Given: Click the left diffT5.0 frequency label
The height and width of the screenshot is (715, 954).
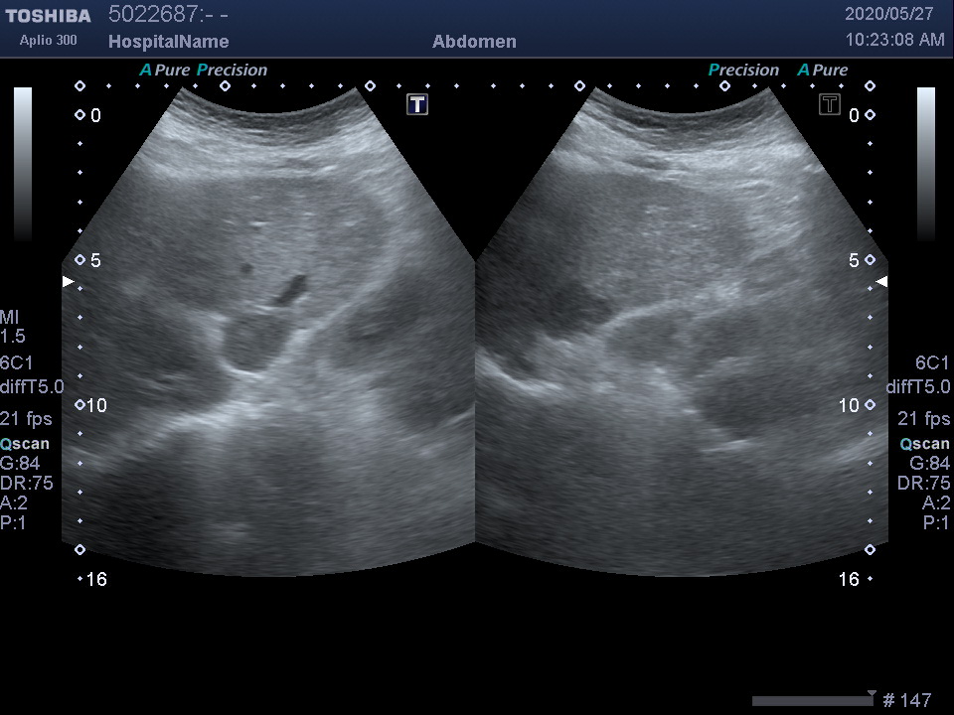Looking at the screenshot, I should [x=32, y=386].
